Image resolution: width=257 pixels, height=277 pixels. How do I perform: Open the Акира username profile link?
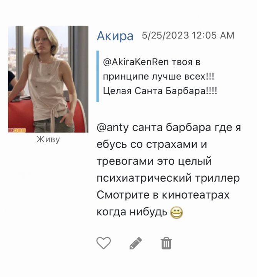click(115, 36)
